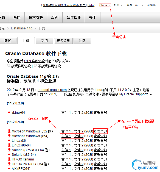Download 文件 2 for Windows (32 位)
The image size is (160, 172).
tap(79, 131)
